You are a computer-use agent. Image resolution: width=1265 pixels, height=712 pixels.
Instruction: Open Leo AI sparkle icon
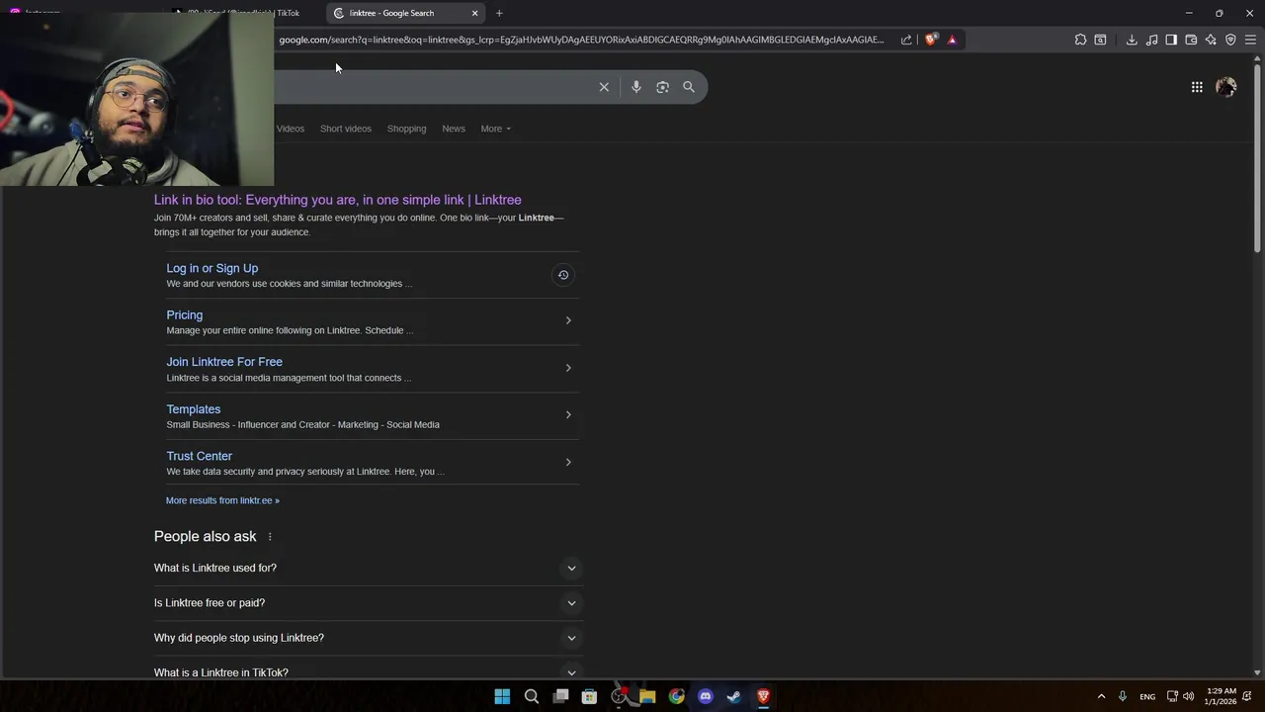[x=1211, y=40]
